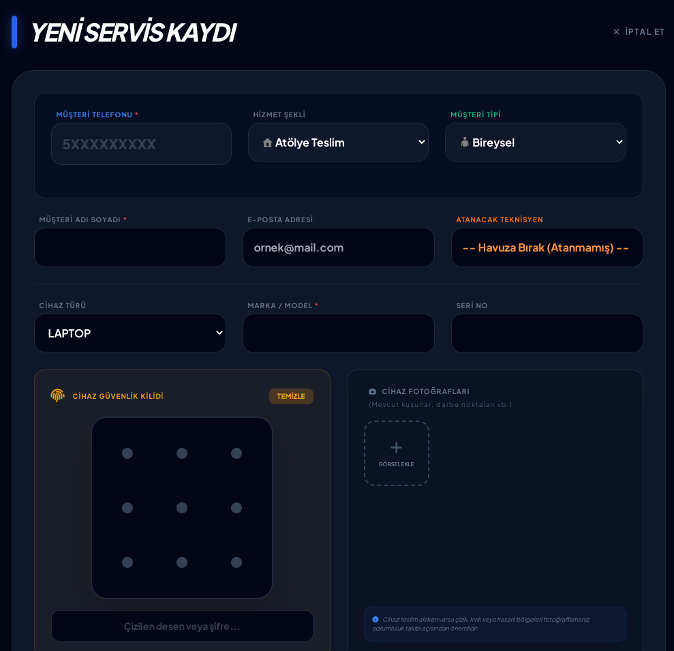Expand the CİHAZ TÜRÜ dropdown showing LAPTOP
The height and width of the screenshot is (651, 674).
[x=130, y=333]
